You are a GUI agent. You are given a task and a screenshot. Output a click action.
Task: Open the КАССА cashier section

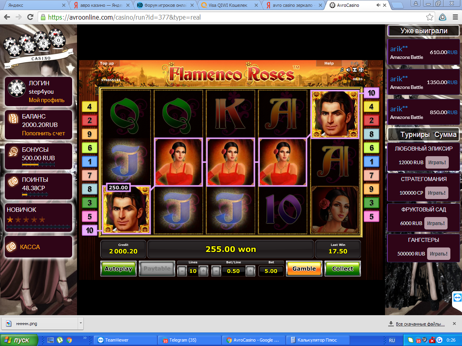click(38, 247)
